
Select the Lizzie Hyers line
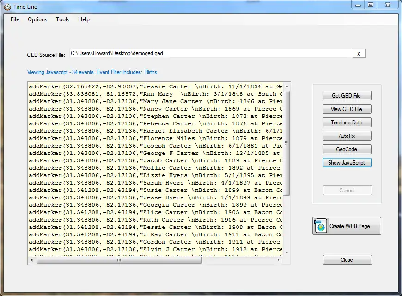click(x=155, y=175)
